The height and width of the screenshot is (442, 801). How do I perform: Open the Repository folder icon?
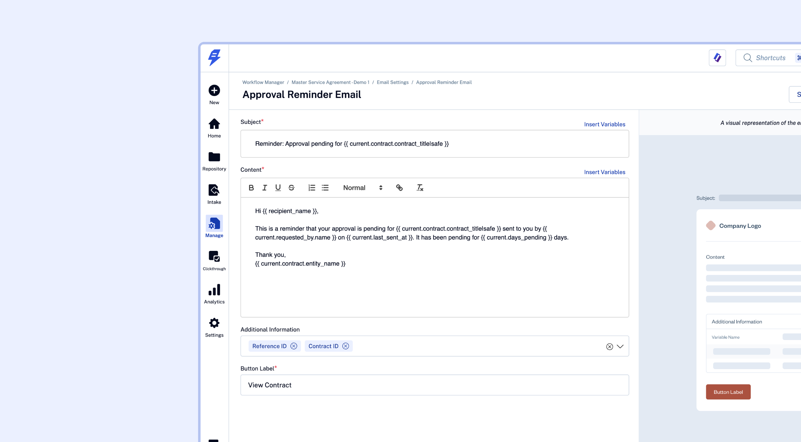[x=214, y=157]
